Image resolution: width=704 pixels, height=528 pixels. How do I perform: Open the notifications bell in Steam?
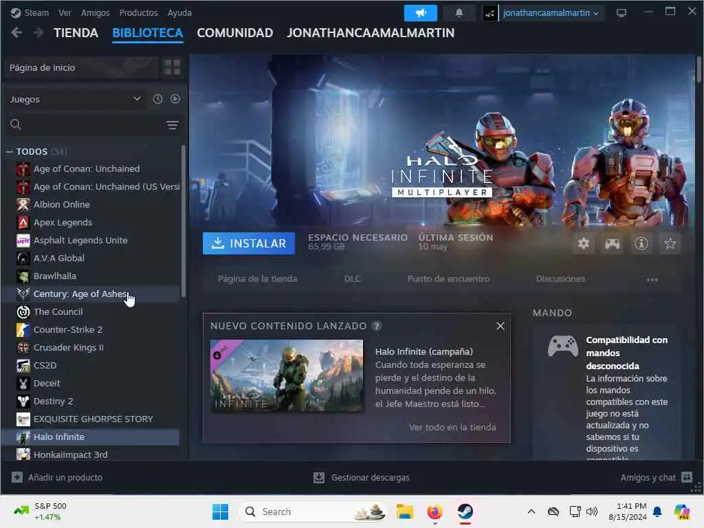point(459,13)
